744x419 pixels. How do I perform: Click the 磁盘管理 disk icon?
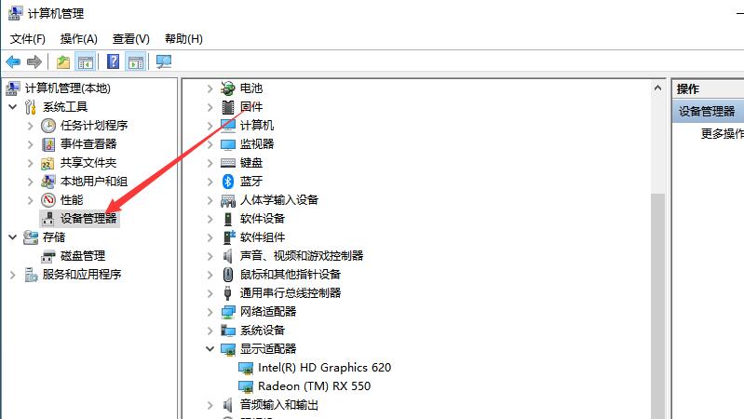pyautogui.click(x=47, y=256)
